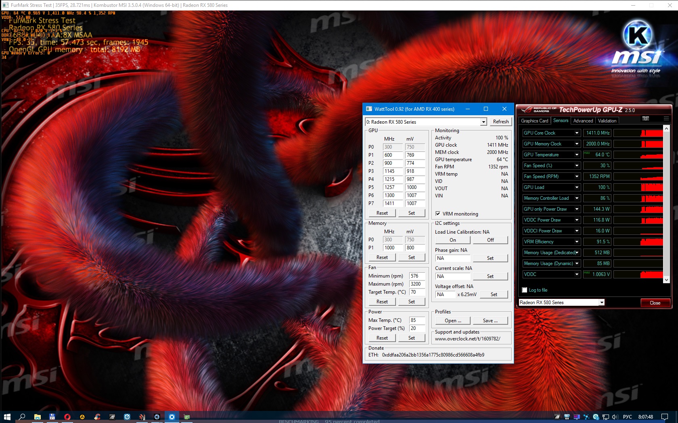Image resolution: width=678 pixels, height=423 pixels.
Task: Click the www.overclock.net/t/1609782/ support link
Action: pyautogui.click(x=467, y=339)
